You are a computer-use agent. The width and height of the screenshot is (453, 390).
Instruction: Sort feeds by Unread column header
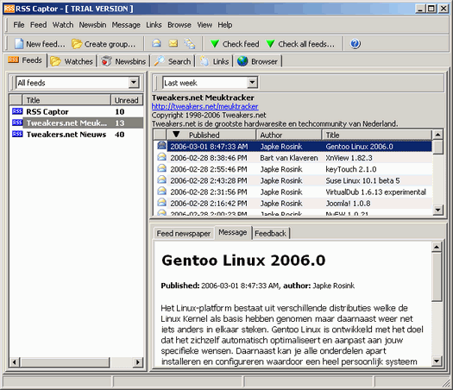point(127,100)
